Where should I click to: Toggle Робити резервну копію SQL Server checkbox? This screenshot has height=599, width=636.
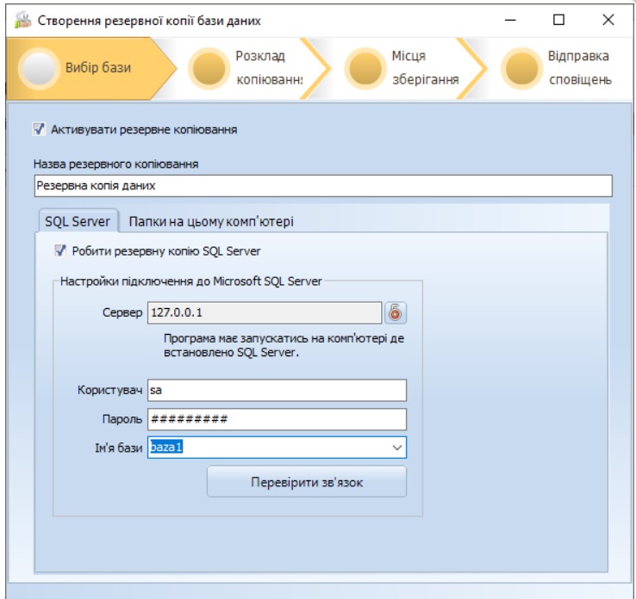[60, 250]
